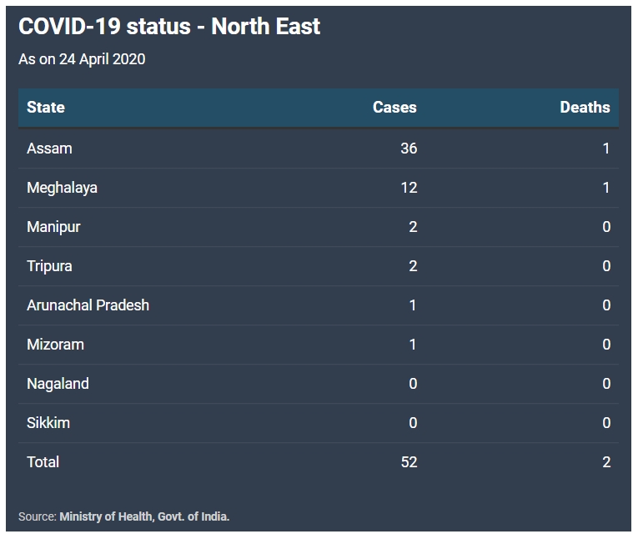Screen dimensions: 638x539
Task: Select the total deaths value 2
Action: click(606, 462)
